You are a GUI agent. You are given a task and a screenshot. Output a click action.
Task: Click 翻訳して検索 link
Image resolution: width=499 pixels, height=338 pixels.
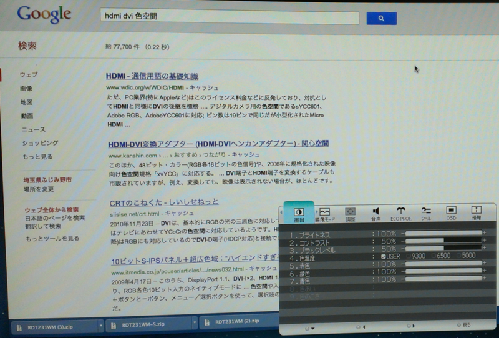[43, 226]
